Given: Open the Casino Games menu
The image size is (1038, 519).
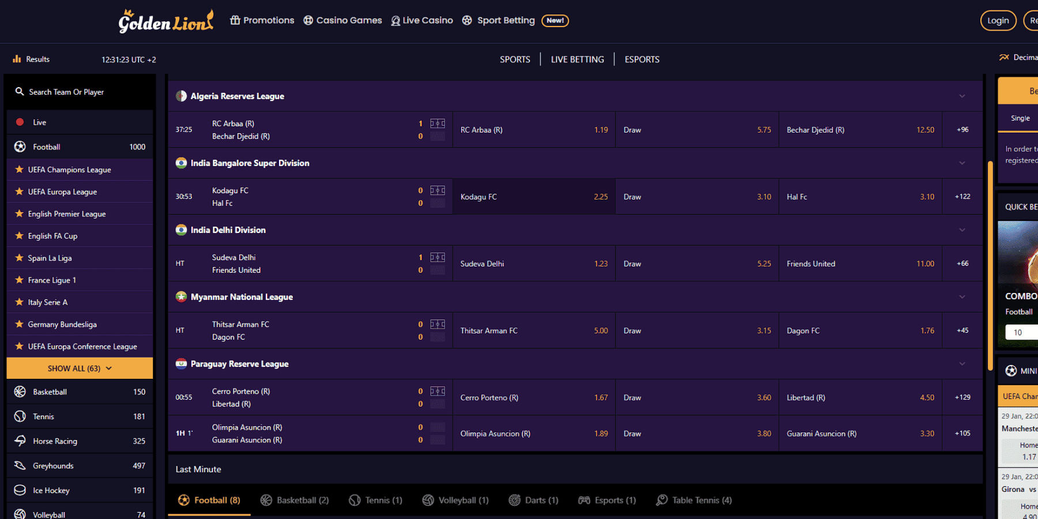Looking at the screenshot, I should tap(343, 20).
